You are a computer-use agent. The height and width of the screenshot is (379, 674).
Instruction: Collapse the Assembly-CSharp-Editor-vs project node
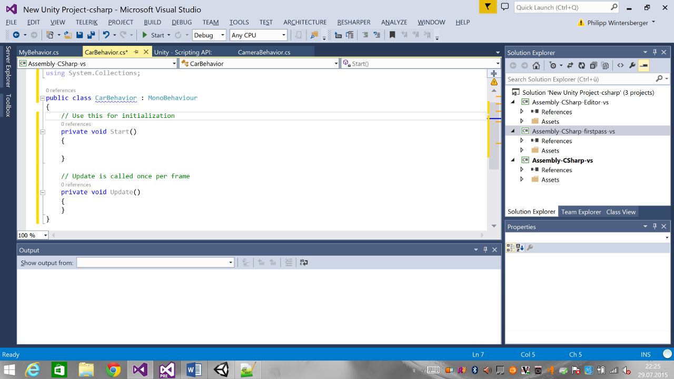[x=513, y=102]
